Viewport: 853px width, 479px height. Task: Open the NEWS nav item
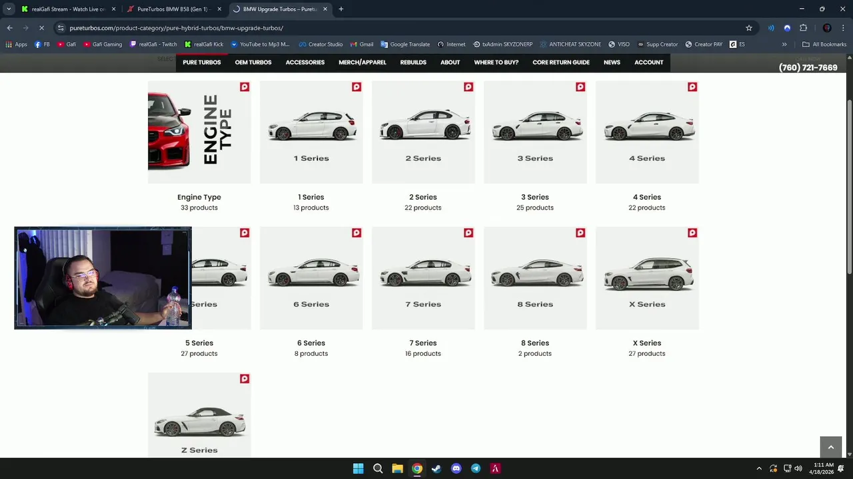[x=612, y=63]
